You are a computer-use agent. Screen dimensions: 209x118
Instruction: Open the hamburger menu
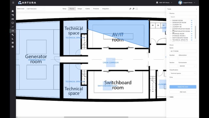pyautogui.click(x=13, y=3)
